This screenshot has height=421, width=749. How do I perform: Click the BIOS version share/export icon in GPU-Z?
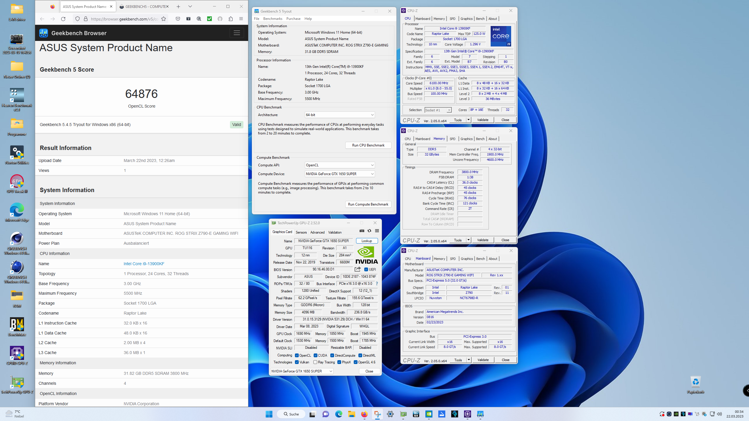point(358,269)
